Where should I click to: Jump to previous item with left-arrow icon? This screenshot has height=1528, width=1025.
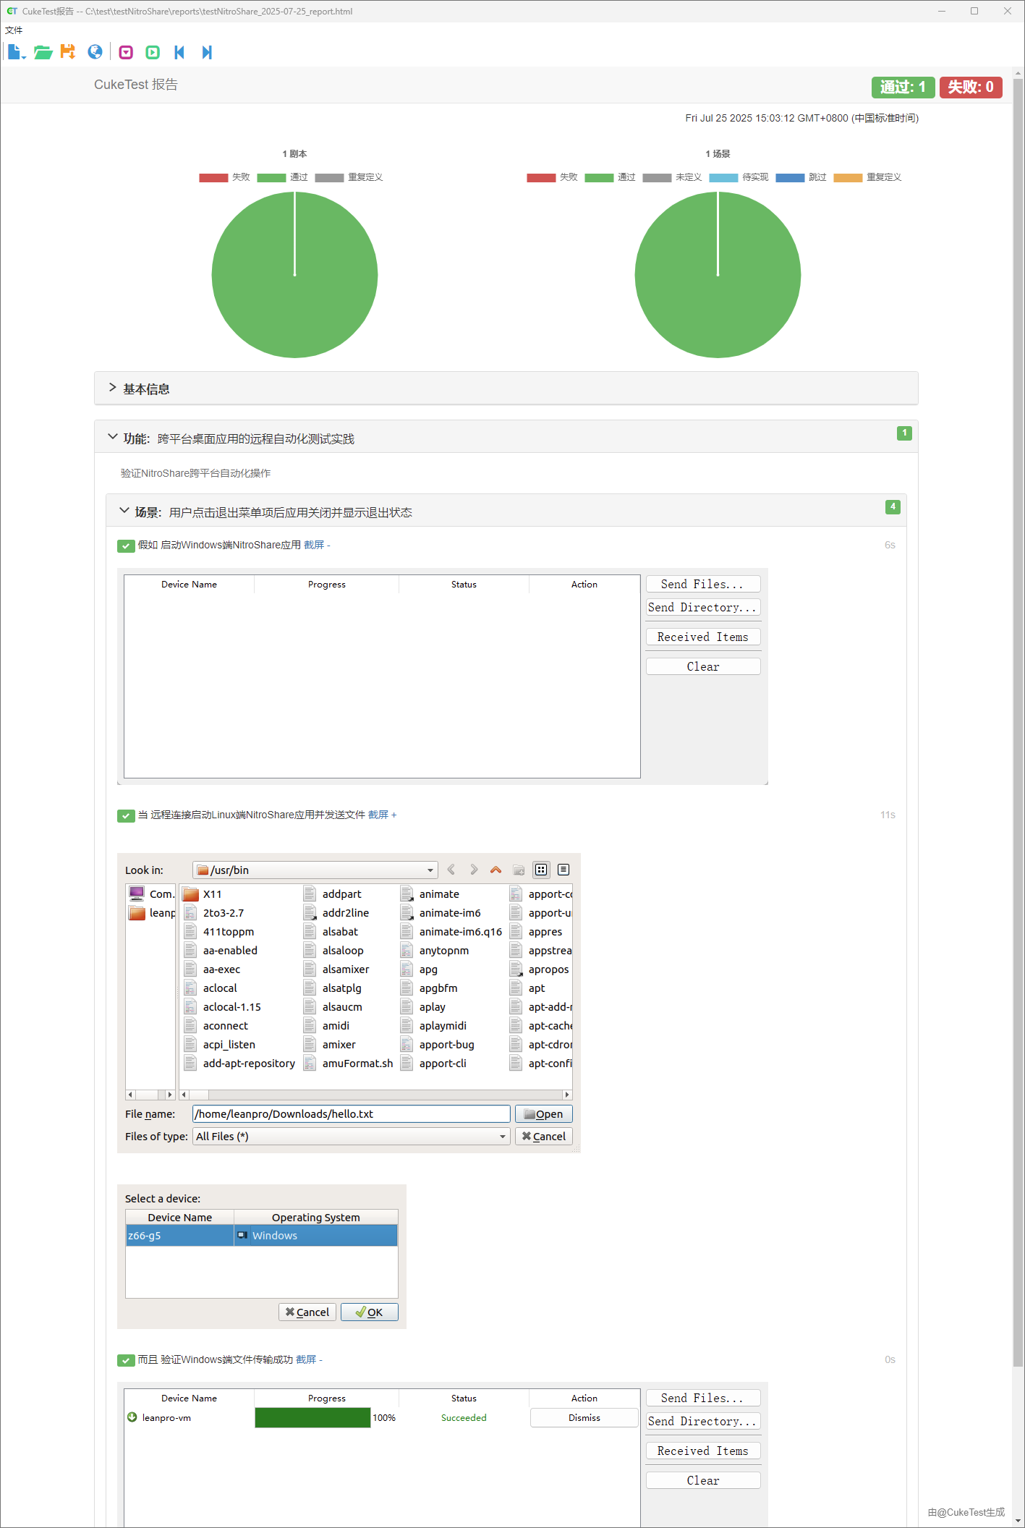tap(179, 52)
